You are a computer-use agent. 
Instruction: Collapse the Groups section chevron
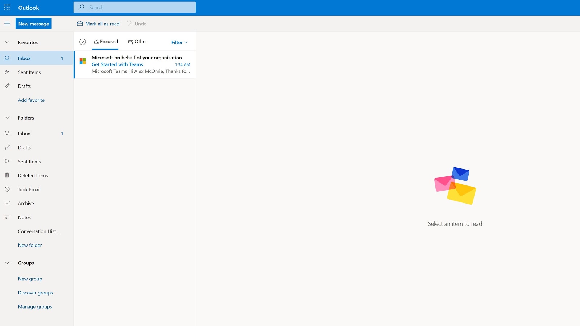7,263
